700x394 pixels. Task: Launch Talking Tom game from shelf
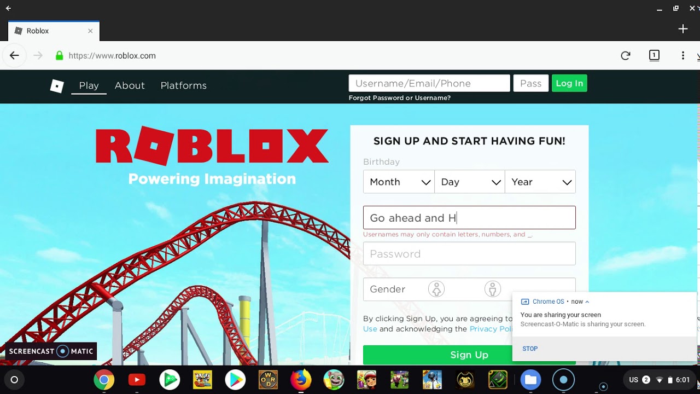[334, 380]
